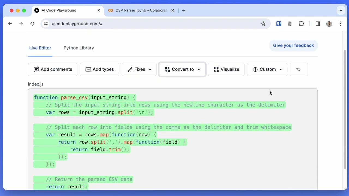This screenshot has height=196, width=349.
Task: Open the tab search chevron
Action: coord(341,10)
